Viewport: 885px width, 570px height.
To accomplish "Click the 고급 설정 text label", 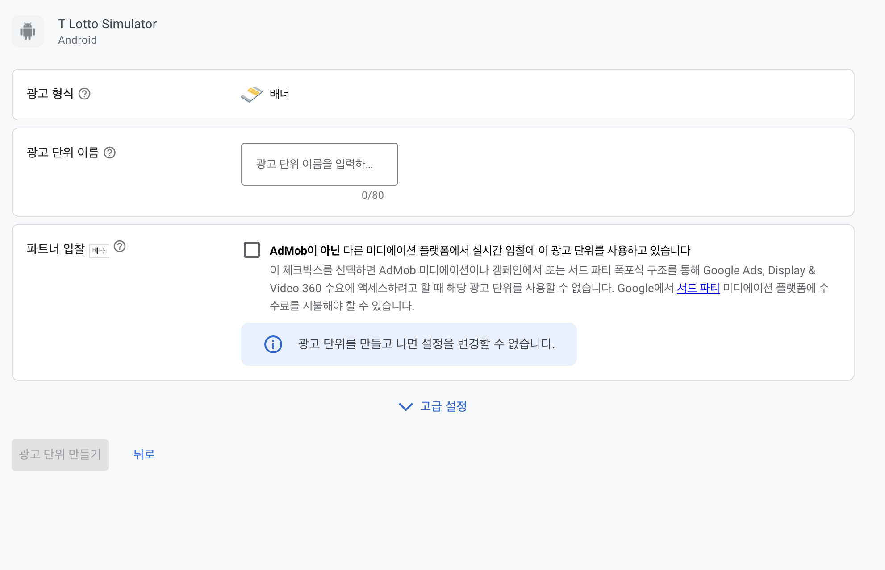I will coord(443,406).
